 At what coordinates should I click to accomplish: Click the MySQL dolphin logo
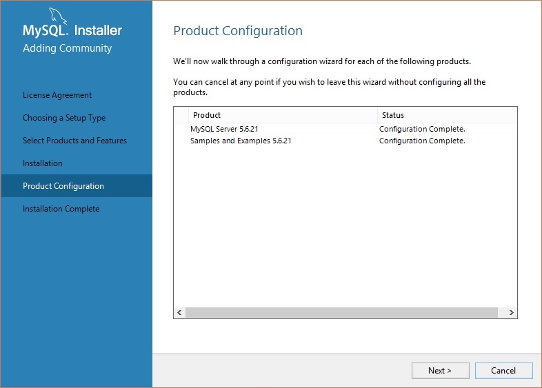tap(58, 16)
